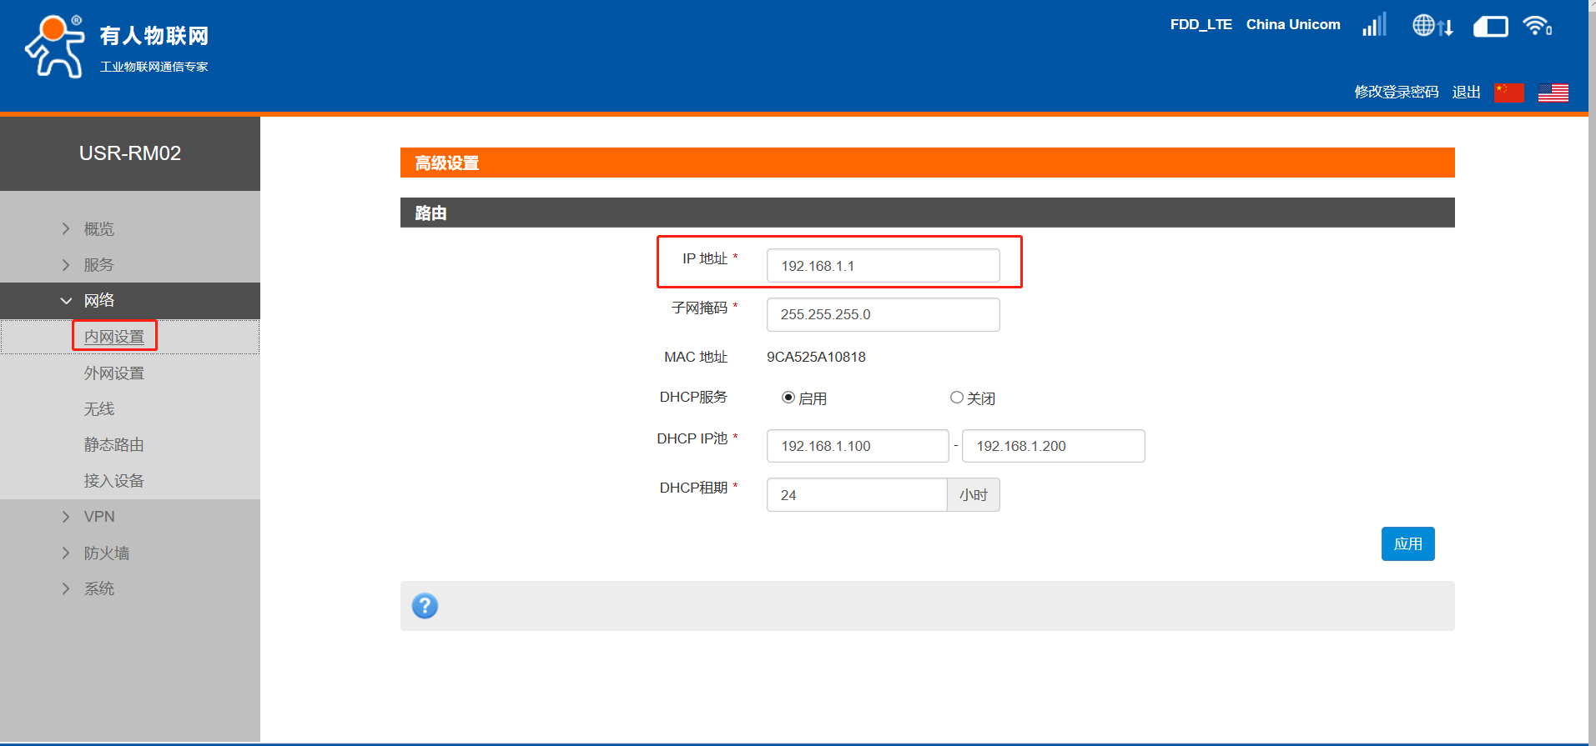This screenshot has height=746, width=1596.
Task: Click the 有人物联网 logo
Action: click(117, 47)
